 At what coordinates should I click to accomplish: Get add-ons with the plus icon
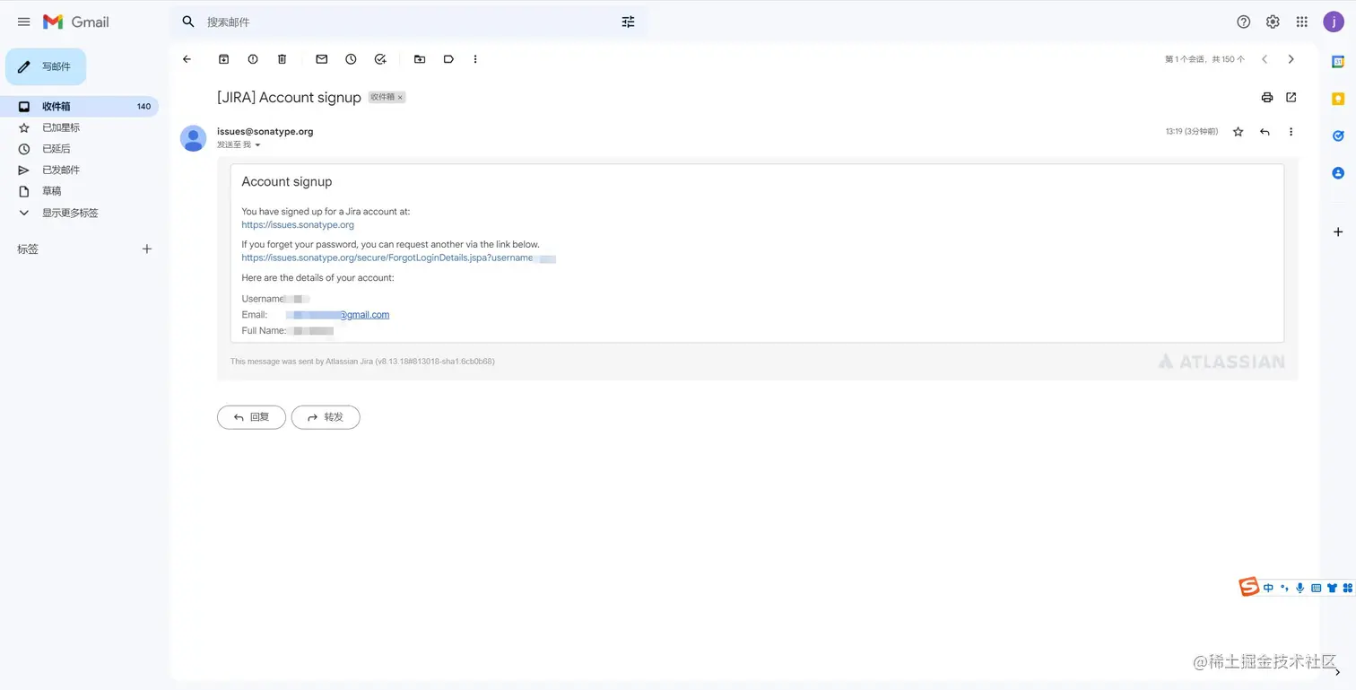click(1338, 231)
